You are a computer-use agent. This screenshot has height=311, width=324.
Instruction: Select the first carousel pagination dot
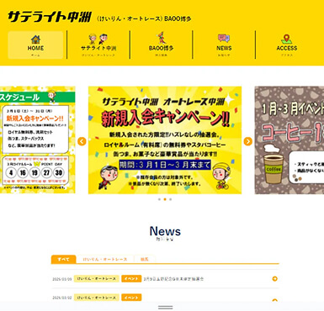pyautogui.click(x=159, y=199)
